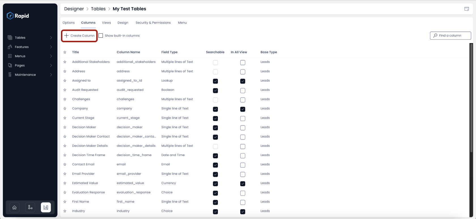Click the Tables sidebar icon
The image size is (476, 219).
coord(10,38)
